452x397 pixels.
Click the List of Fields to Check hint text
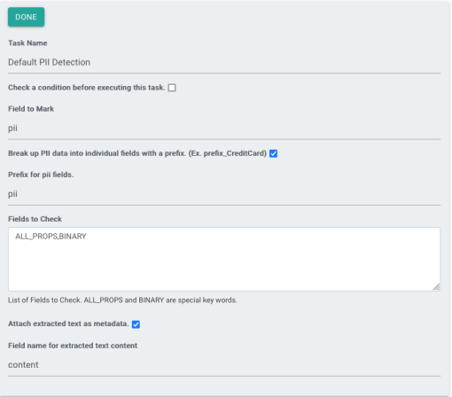(122, 300)
